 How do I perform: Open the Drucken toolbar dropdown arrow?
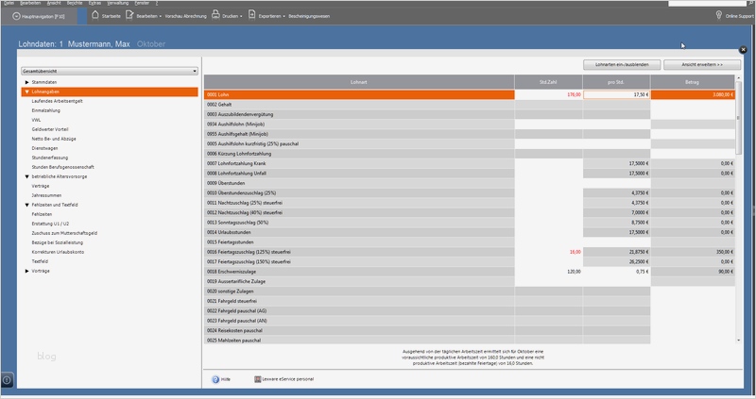click(241, 16)
